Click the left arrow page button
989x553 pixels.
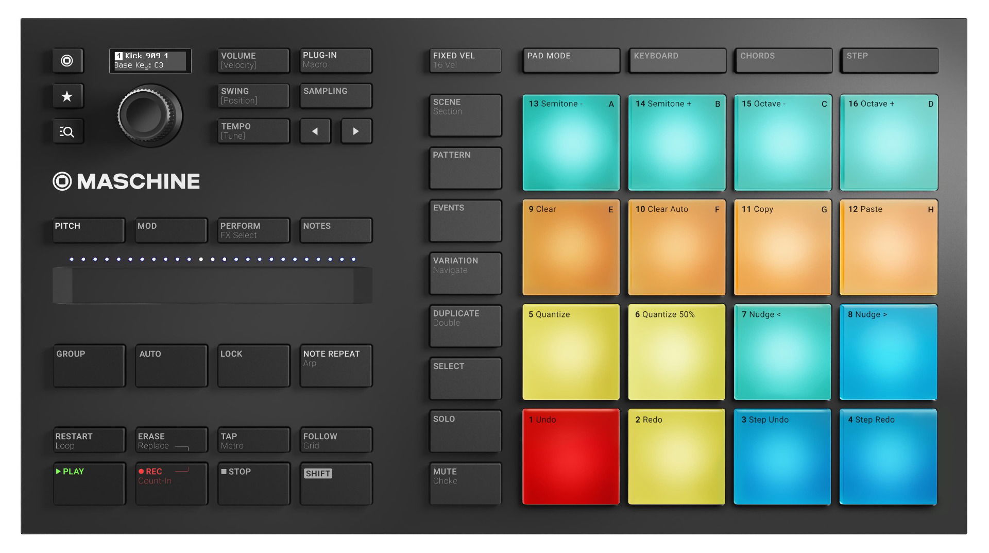coord(315,131)
